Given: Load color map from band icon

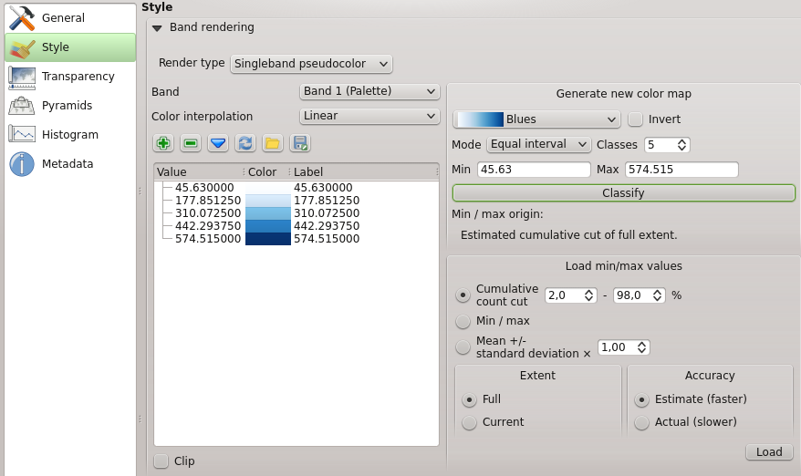Looking at the screenshot, I should [x=245, y=143].
